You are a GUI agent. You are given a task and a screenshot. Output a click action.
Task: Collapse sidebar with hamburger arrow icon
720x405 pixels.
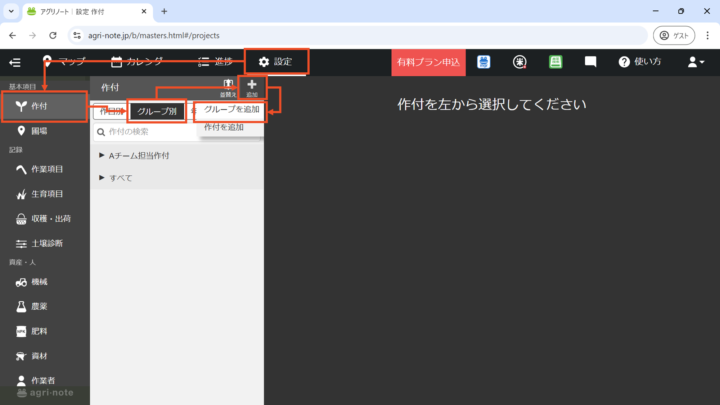tap(15, 62)
